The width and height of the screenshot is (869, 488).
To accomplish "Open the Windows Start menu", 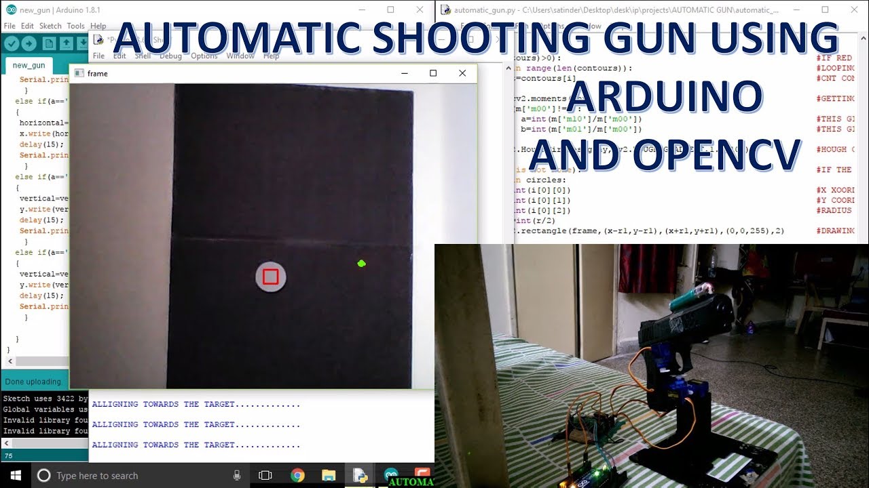I will (15, 475).
